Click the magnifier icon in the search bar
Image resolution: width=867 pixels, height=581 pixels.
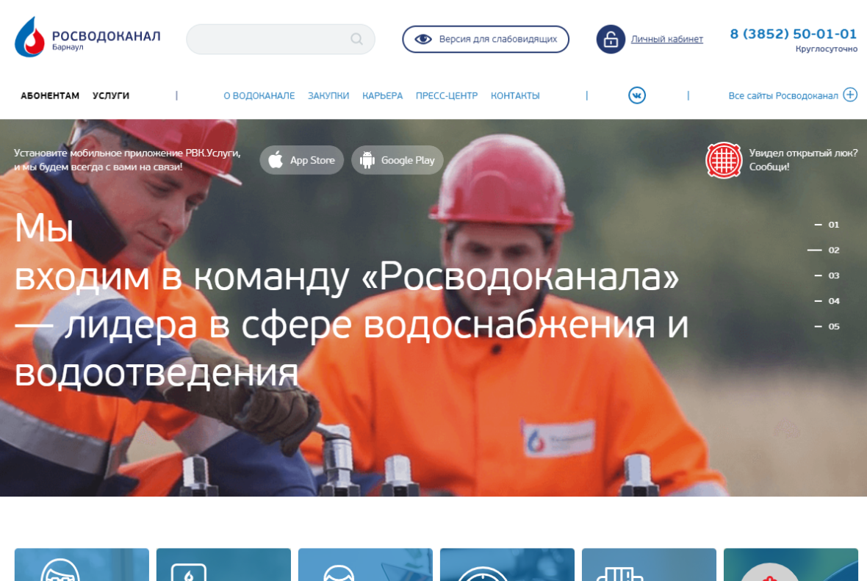pos(357,39)
